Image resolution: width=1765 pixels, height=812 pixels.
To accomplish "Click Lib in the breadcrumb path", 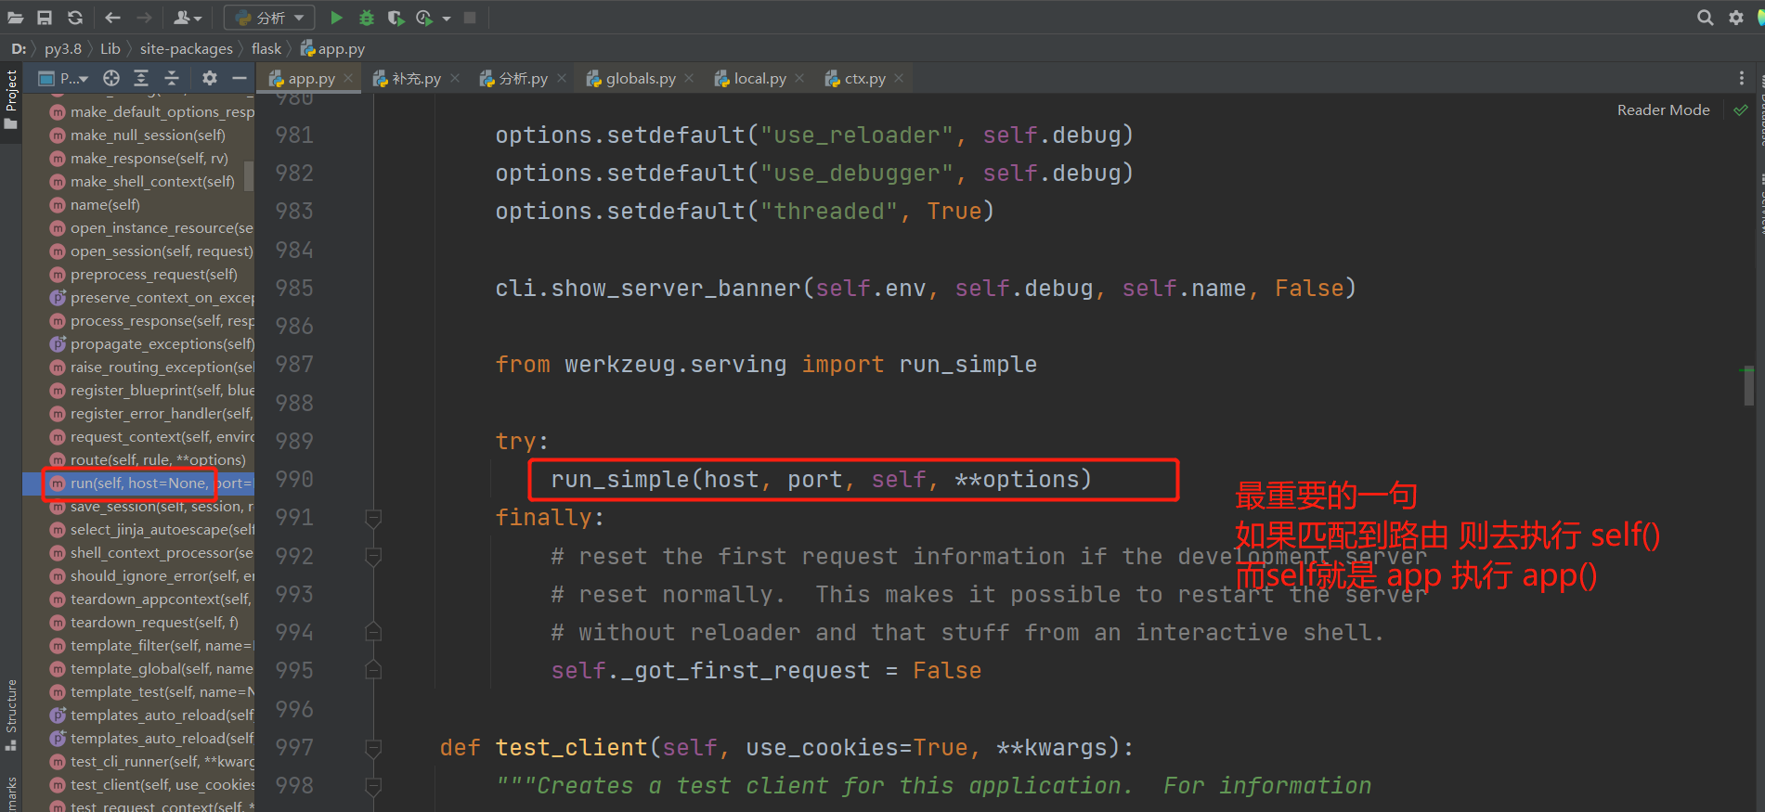I will click(x=110, y=48).
